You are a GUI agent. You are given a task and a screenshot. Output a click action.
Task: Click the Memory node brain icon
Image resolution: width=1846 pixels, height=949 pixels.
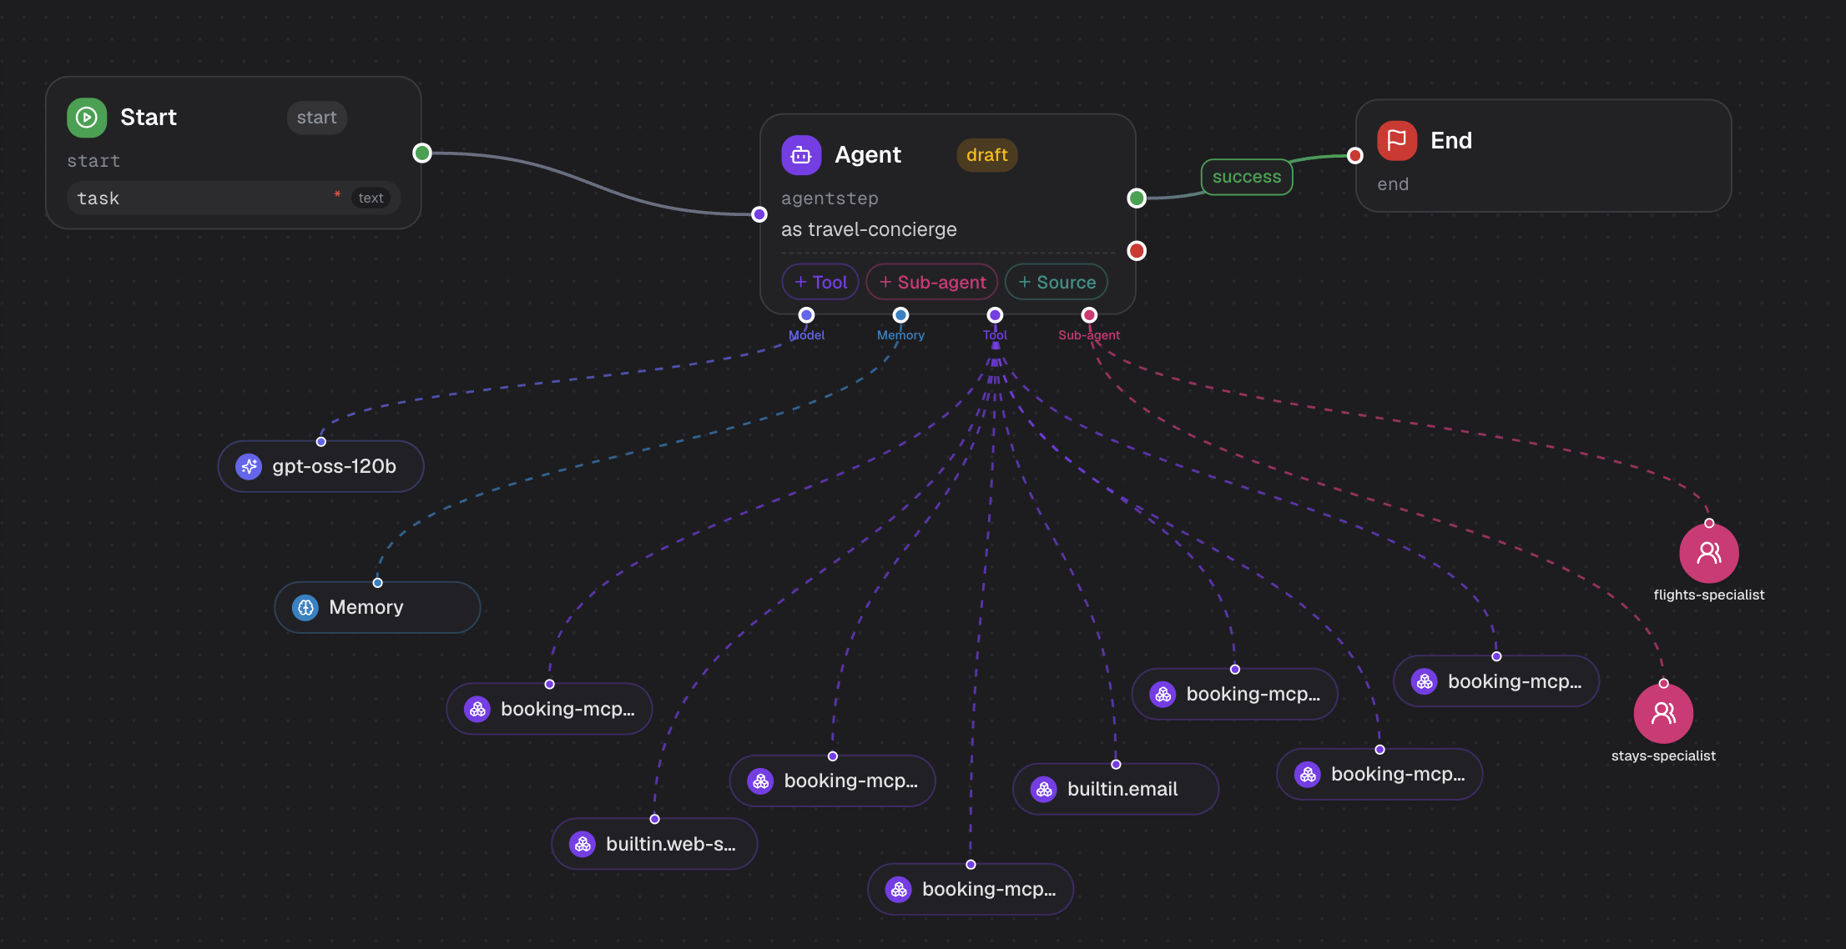(x=305, y=607)
